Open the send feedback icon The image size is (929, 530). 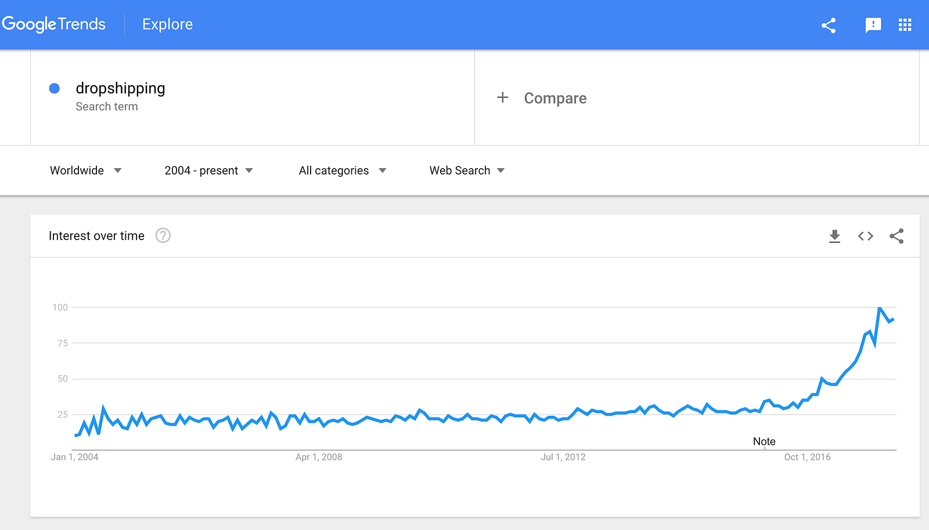[x=873, y=25]
